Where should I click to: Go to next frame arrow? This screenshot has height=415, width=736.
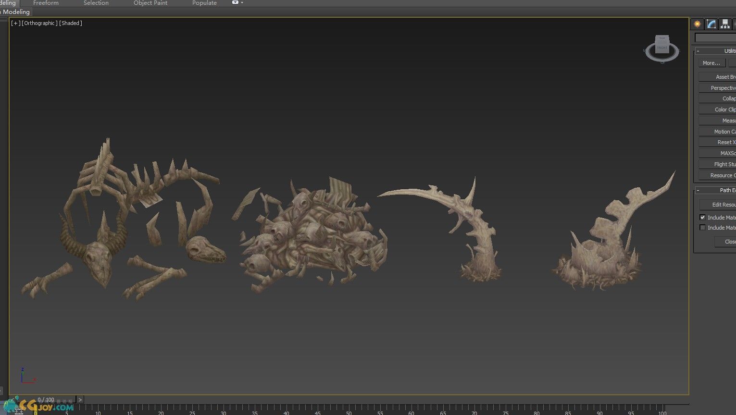[x=80, y=400]
